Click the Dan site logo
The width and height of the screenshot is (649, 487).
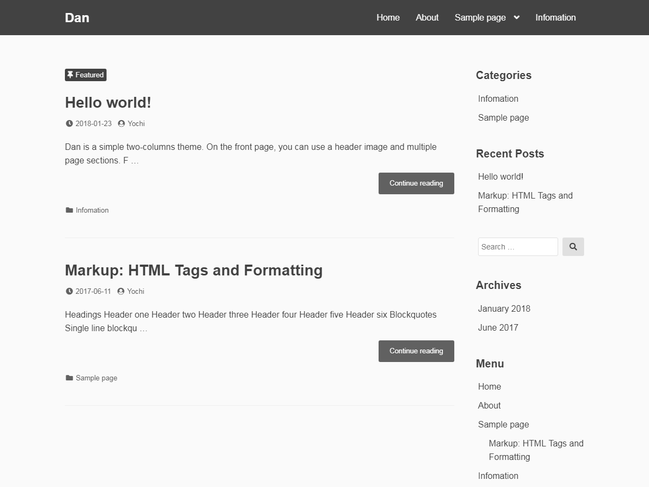(x=77, y=17)
